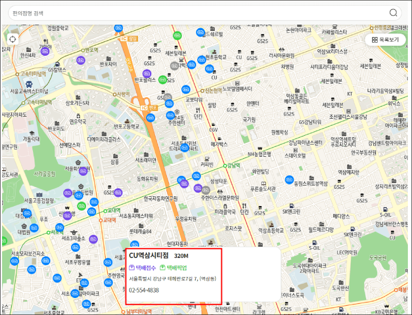The image size is (412, 315).
Task: Click the CU역삼시티점 store title
Action: pos(149,256)
